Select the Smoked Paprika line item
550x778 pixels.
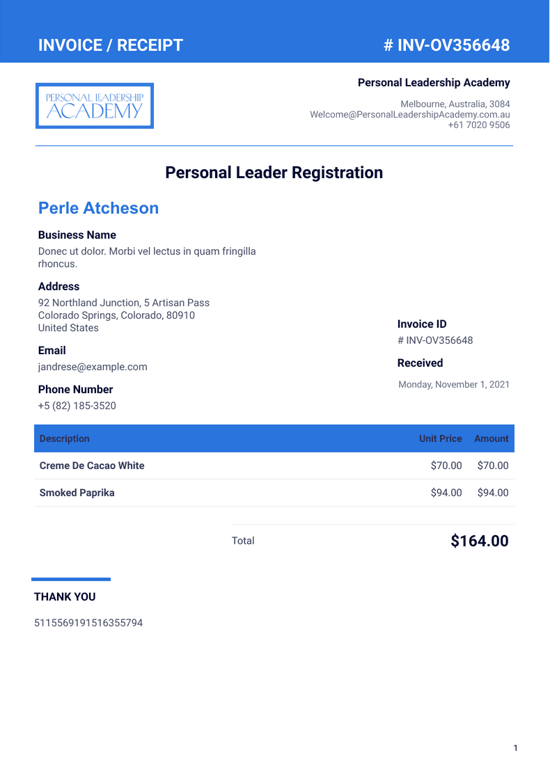(77, 493)
